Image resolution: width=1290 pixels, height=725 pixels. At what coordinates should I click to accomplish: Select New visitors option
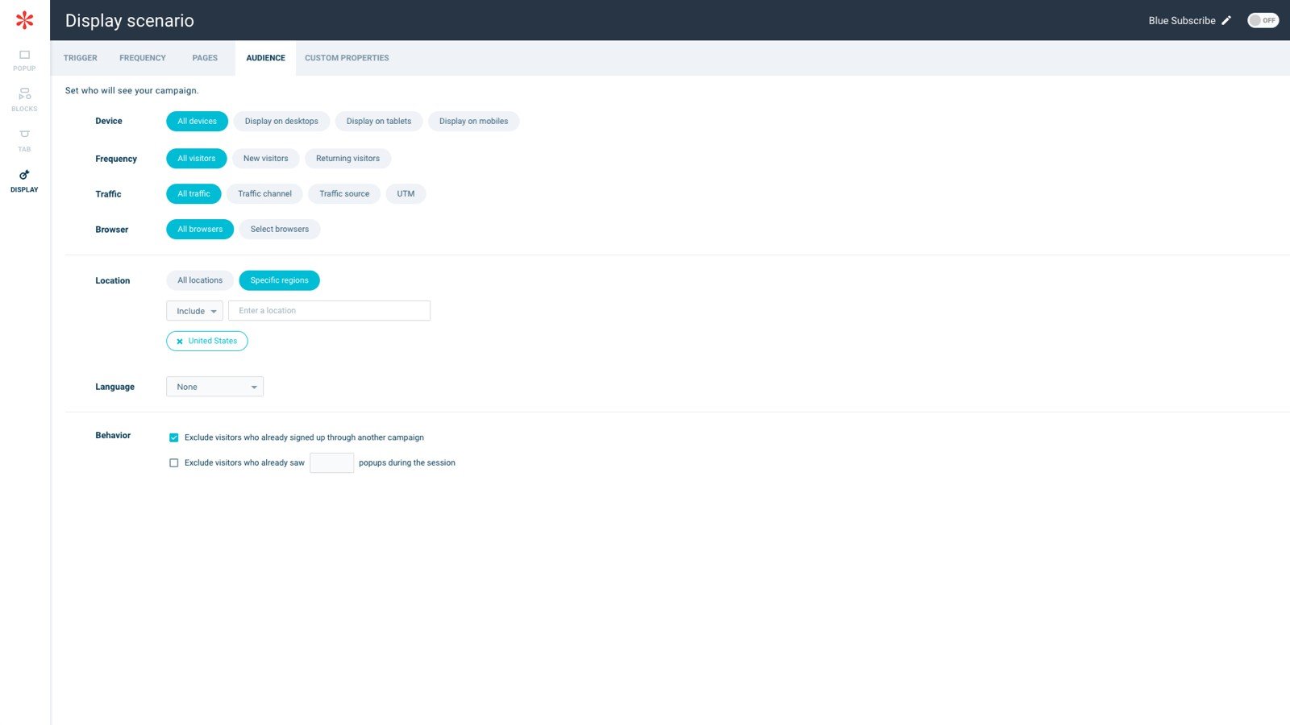[266, 159]
